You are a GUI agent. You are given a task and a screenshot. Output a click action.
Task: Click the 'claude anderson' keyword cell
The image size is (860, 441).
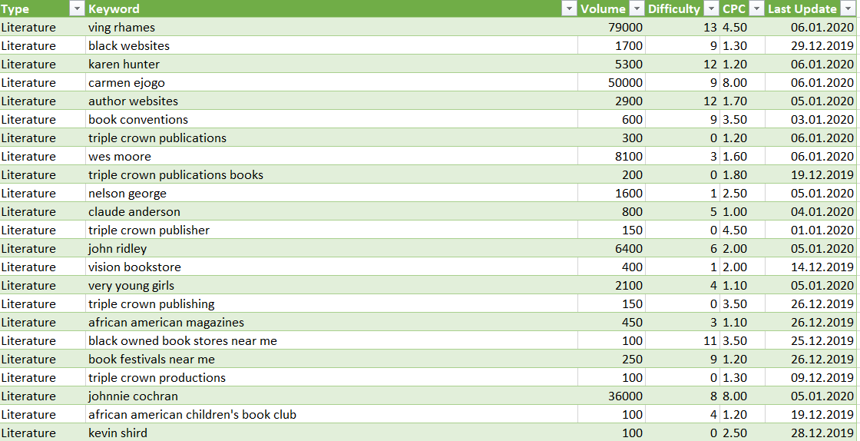[331, 212]
